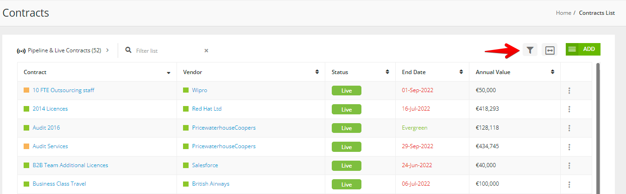The image size is (626, 194).
Task: Click annual value €50,000
Action: [486, 90]
